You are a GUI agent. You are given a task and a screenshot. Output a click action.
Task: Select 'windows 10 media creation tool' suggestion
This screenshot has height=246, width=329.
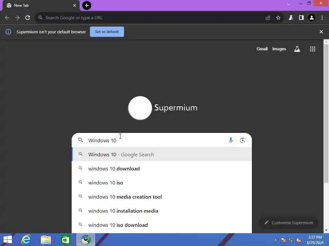(162, 197)
